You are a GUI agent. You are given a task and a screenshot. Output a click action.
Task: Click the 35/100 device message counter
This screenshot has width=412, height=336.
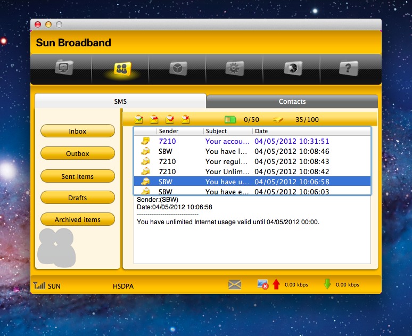coord(307,120)
